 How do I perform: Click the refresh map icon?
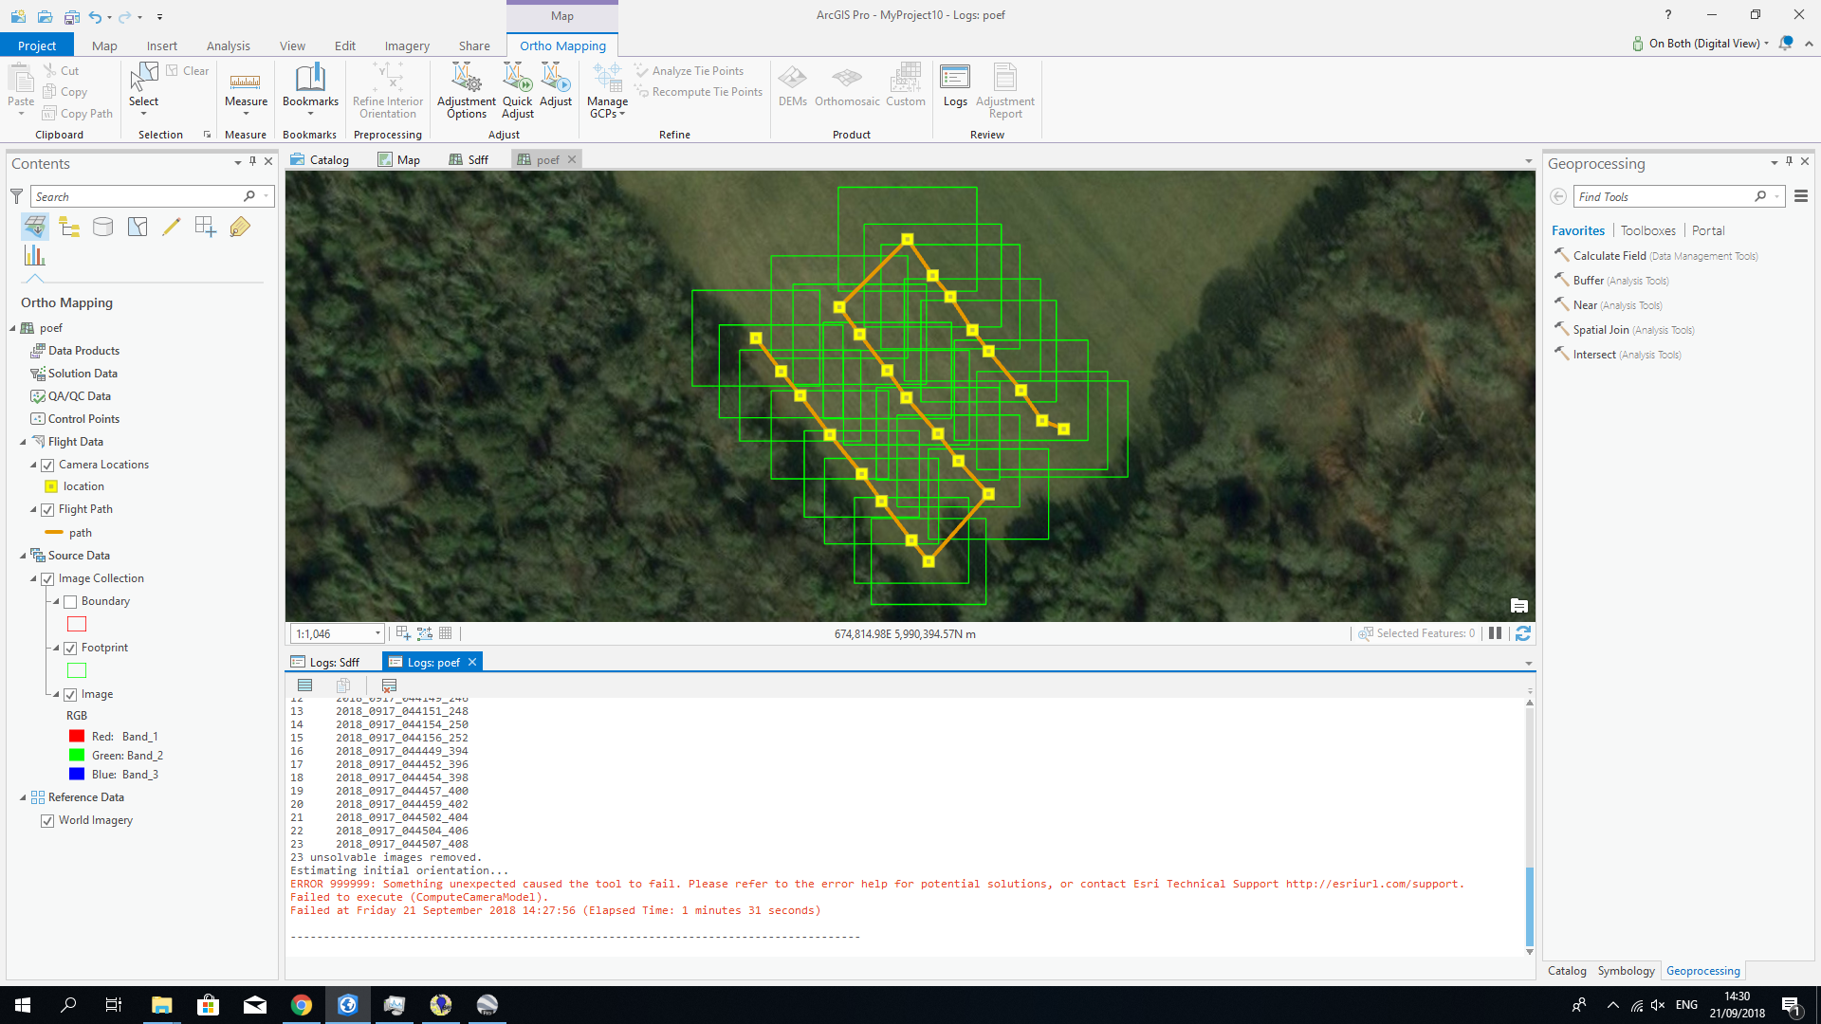(1523, 633)
